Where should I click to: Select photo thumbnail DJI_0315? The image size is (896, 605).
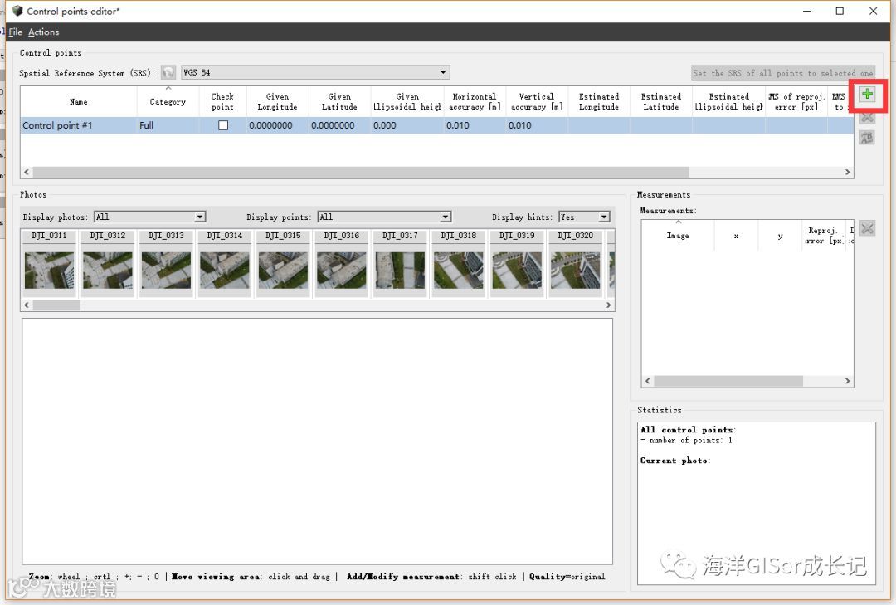click(x=283, y=264)
